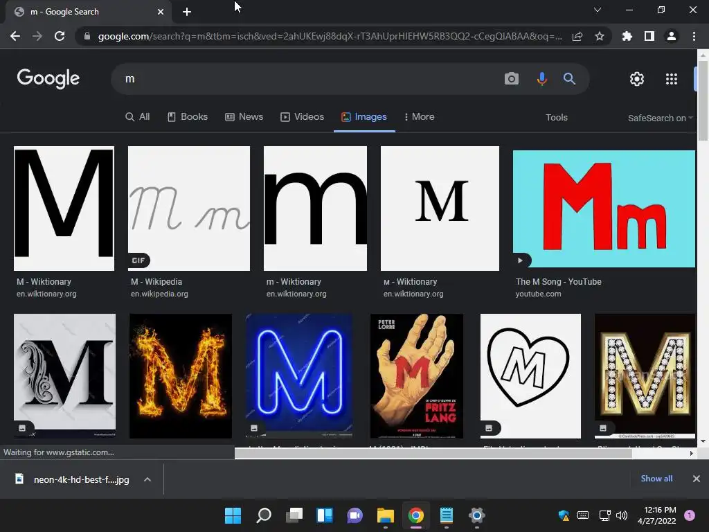Search by image with the camera icon
709x532 pixels.
[512, 79]
